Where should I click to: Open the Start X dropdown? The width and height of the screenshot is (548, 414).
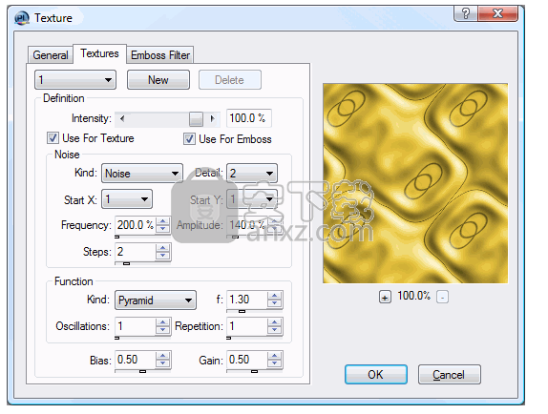(127, 199)
